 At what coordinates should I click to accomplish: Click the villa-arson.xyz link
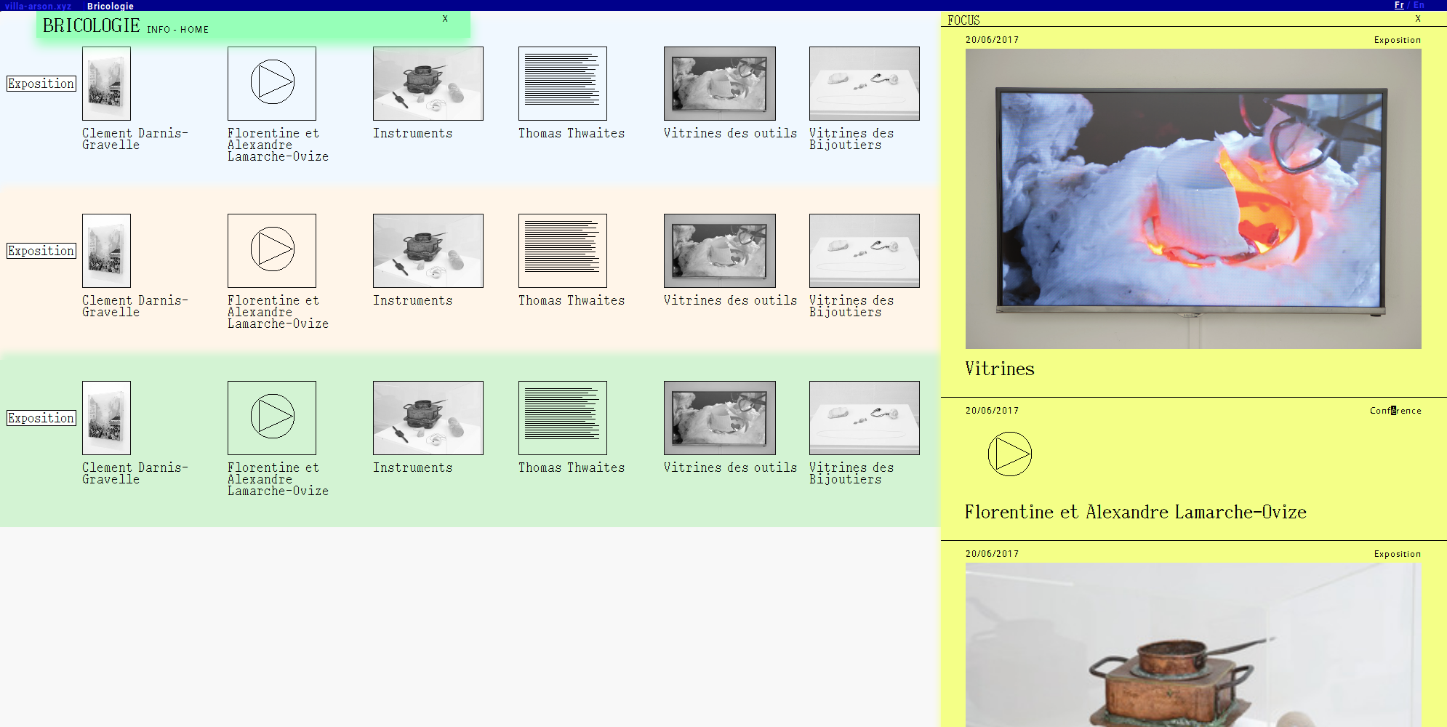[x=38, y=6]
